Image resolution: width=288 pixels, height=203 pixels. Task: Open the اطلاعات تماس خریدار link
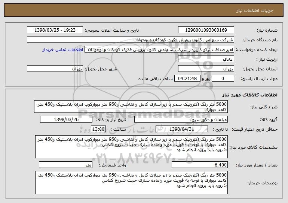point(63,50)
